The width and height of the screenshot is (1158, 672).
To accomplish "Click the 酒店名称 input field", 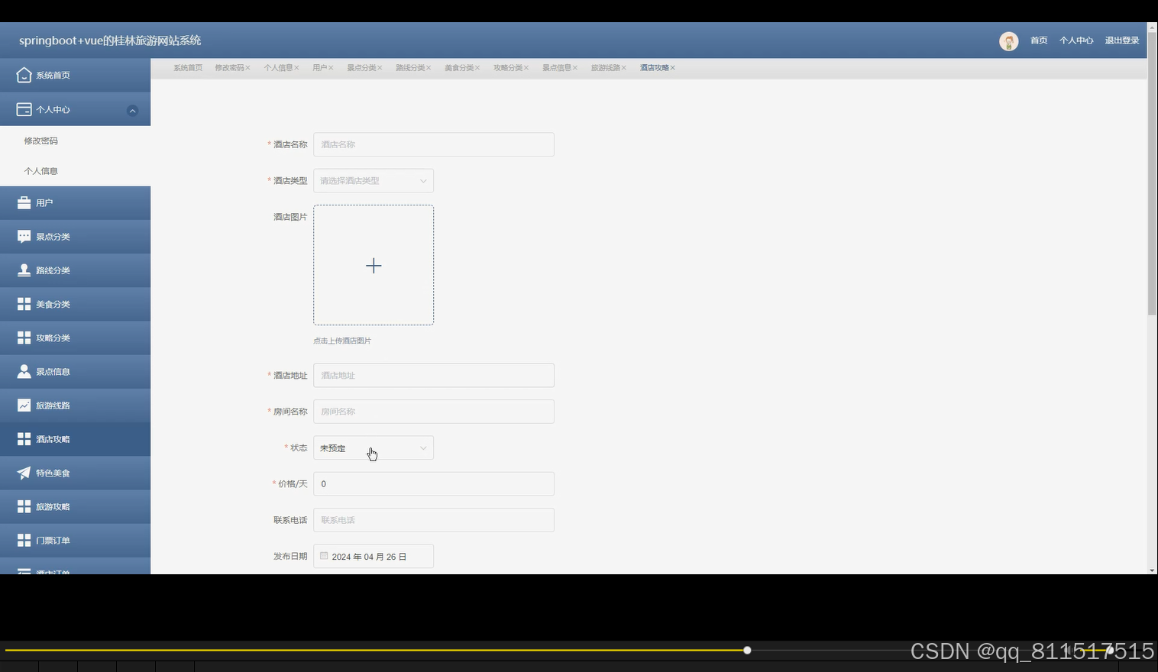I will (433, 144).
